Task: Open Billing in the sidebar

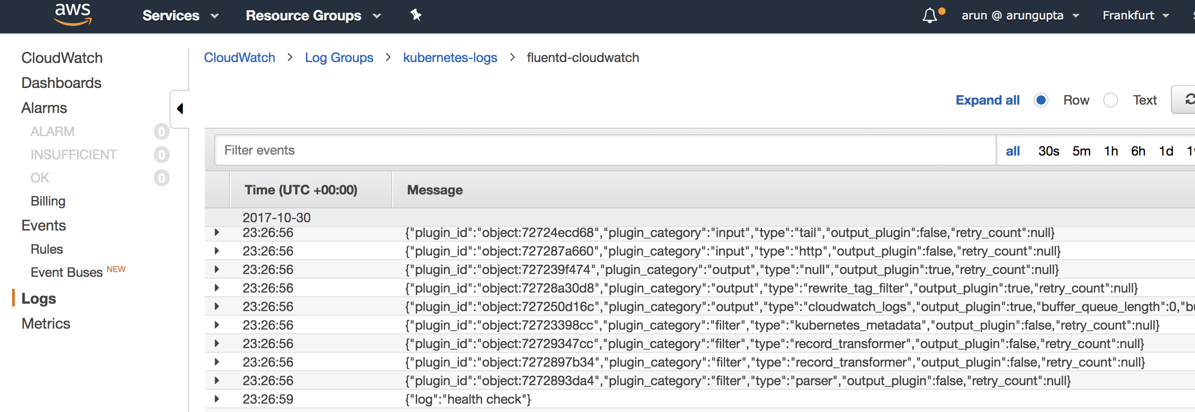Action: click(48, 201)
